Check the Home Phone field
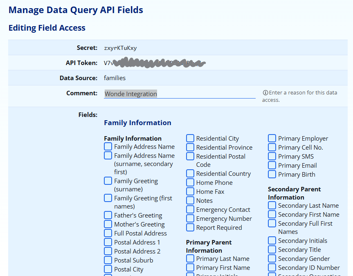Image resolution: width=353 pixels, height=276 pixels. [x=190, y=182]
